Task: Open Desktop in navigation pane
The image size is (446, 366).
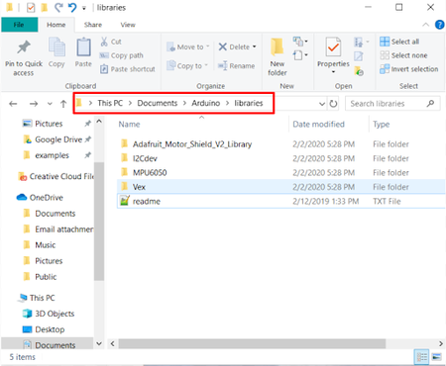Action: pyautogui.click(x=44, y=329)
